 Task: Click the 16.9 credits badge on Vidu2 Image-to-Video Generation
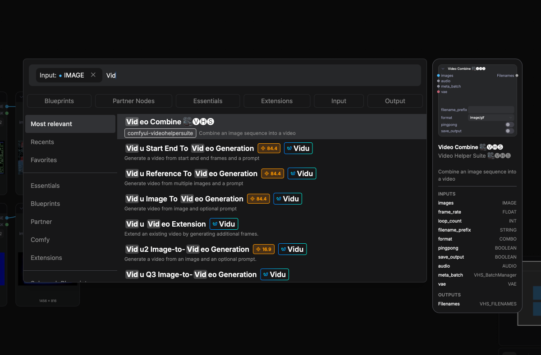(264, 249)
